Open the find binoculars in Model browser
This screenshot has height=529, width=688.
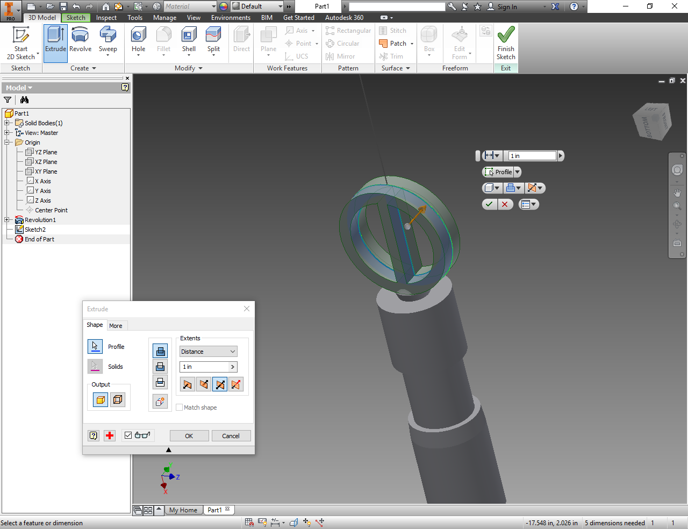pyautogui.click(x=24, y=99)
